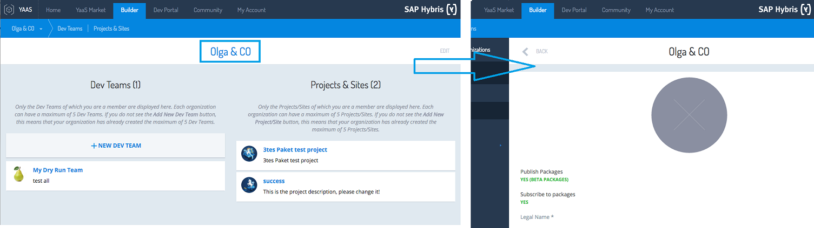Click the pear icon of My Dry Run Team

(18, 175)
